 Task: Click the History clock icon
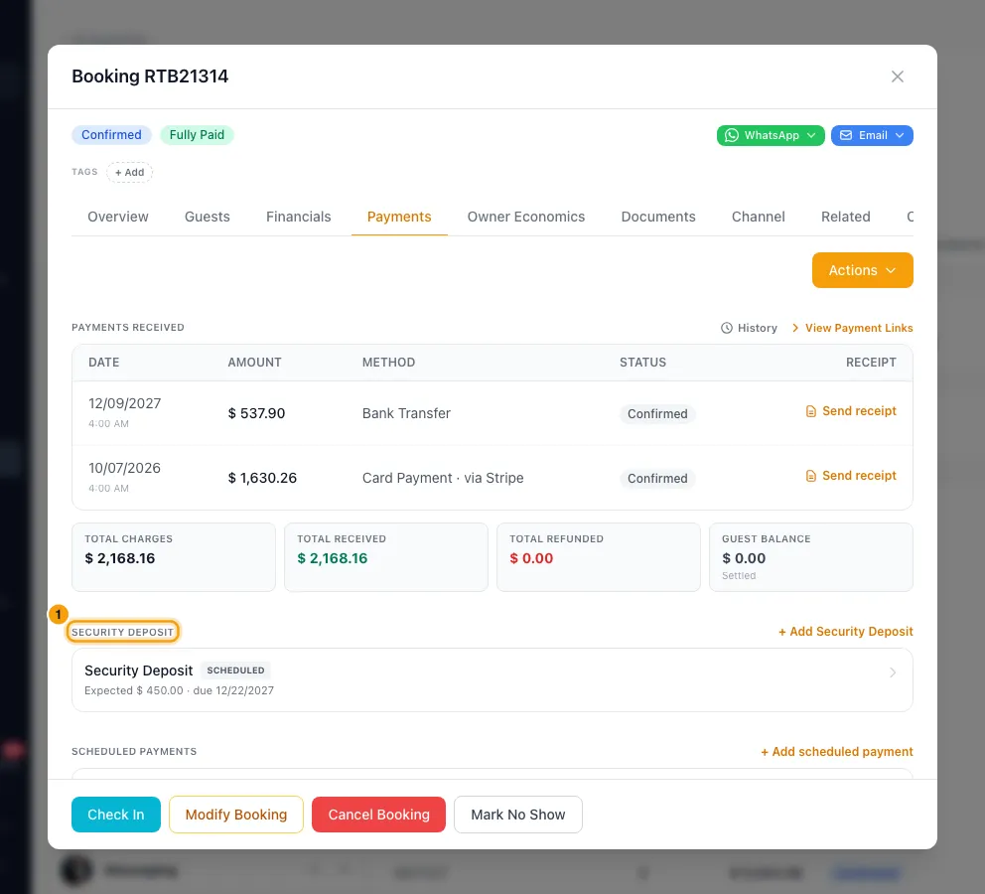(727, 328)
